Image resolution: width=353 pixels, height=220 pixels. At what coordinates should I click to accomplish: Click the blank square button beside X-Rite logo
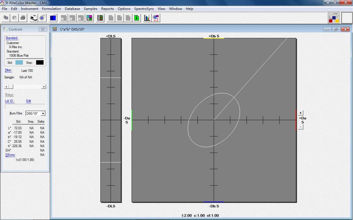(x=347, y=18)
